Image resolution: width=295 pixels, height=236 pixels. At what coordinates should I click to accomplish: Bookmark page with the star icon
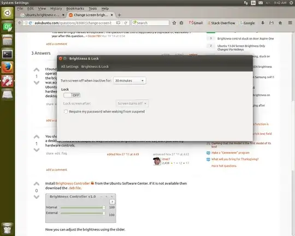(174, 23)
